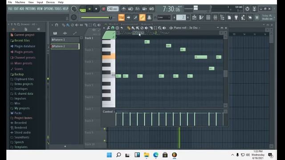Toggle typing keyboard to piano button
The width and height of the screenshot is (285, 160).
(121, 17)
